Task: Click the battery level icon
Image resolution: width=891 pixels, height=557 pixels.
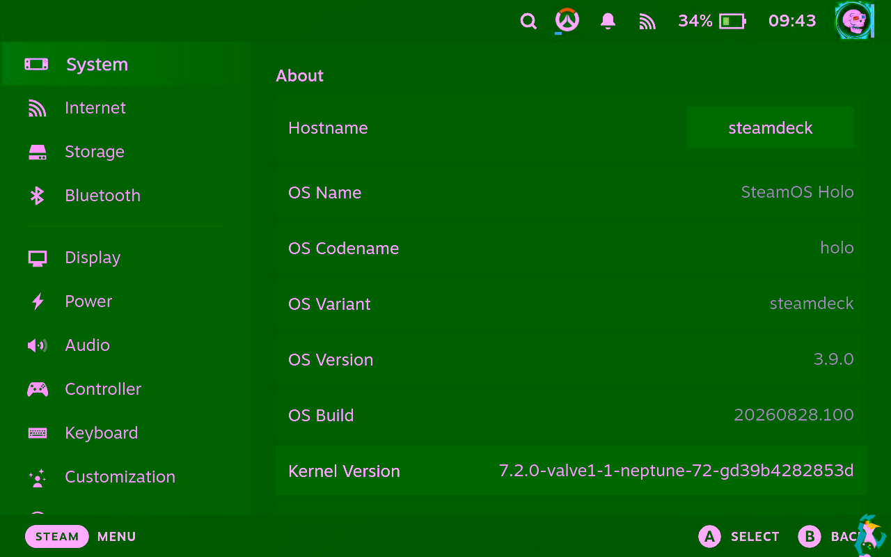Action: point(732,22)
